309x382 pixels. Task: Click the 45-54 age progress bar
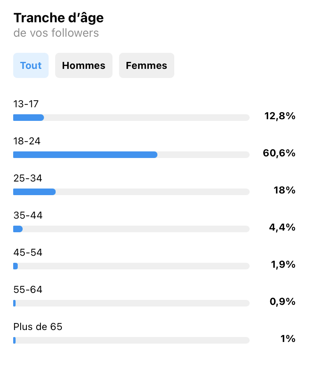pyautogui.click(x=131, y=266)
